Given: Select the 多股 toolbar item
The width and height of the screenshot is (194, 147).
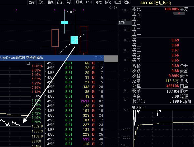Looking at the screenshot, I should [x=60, y=2].
